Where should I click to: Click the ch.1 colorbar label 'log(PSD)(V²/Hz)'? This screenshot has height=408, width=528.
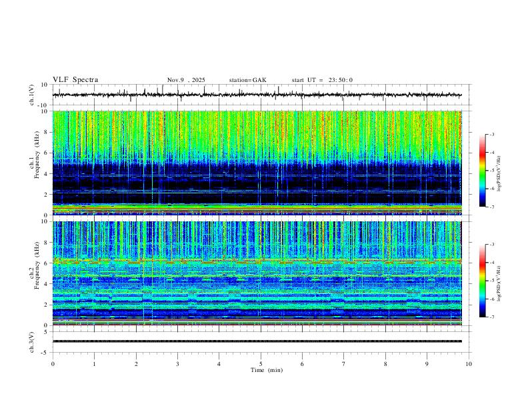499,174
